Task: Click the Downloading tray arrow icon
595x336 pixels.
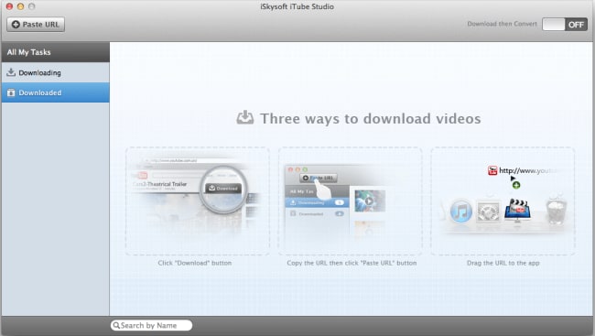Action: tap(11, 72)
